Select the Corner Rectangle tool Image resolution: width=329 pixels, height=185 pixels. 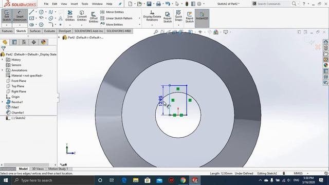pos(32,18)
